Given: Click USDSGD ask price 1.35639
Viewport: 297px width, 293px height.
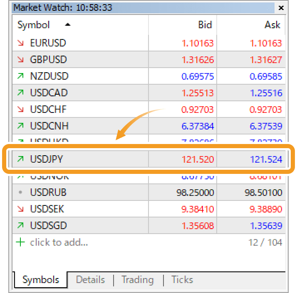Looking at the screenshot, I should [x=266, y=226].
